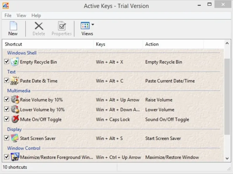This screenshot has width=233, height=174.
Task: Select the Empty Recycle Bin icon
Action: click(x=15, y=62)
